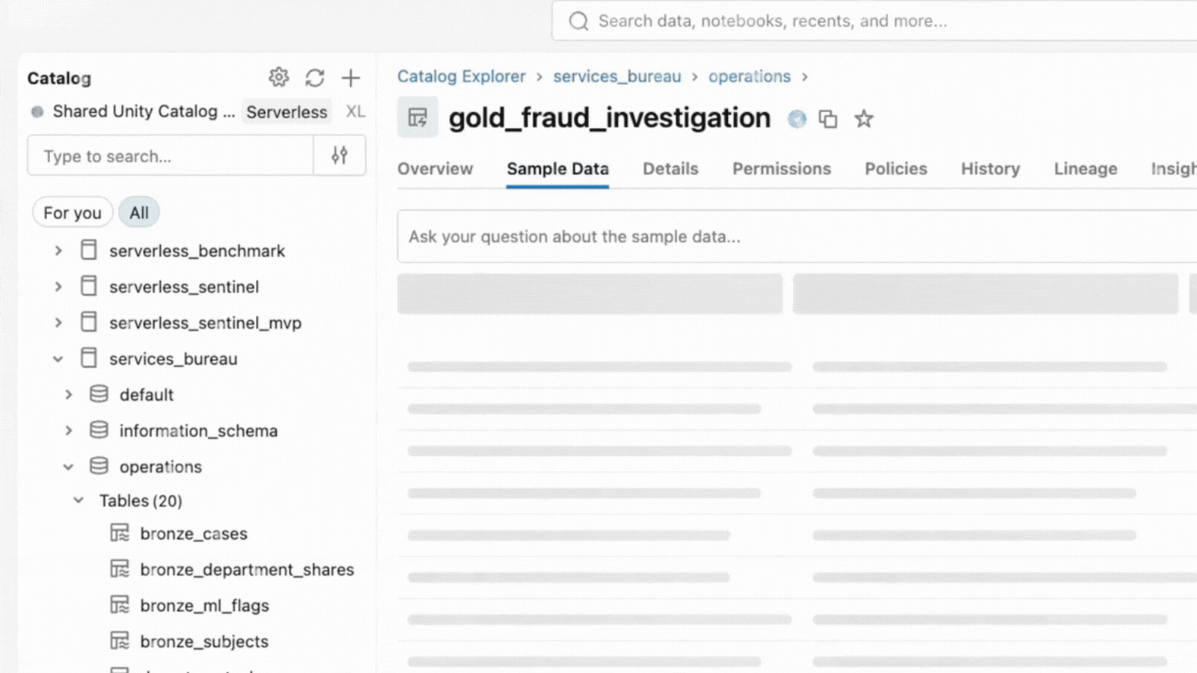The width and height of the screenshot is (1197, 673).
Task: Click the globe status icon next to the table name
Action: coord(797,119)
